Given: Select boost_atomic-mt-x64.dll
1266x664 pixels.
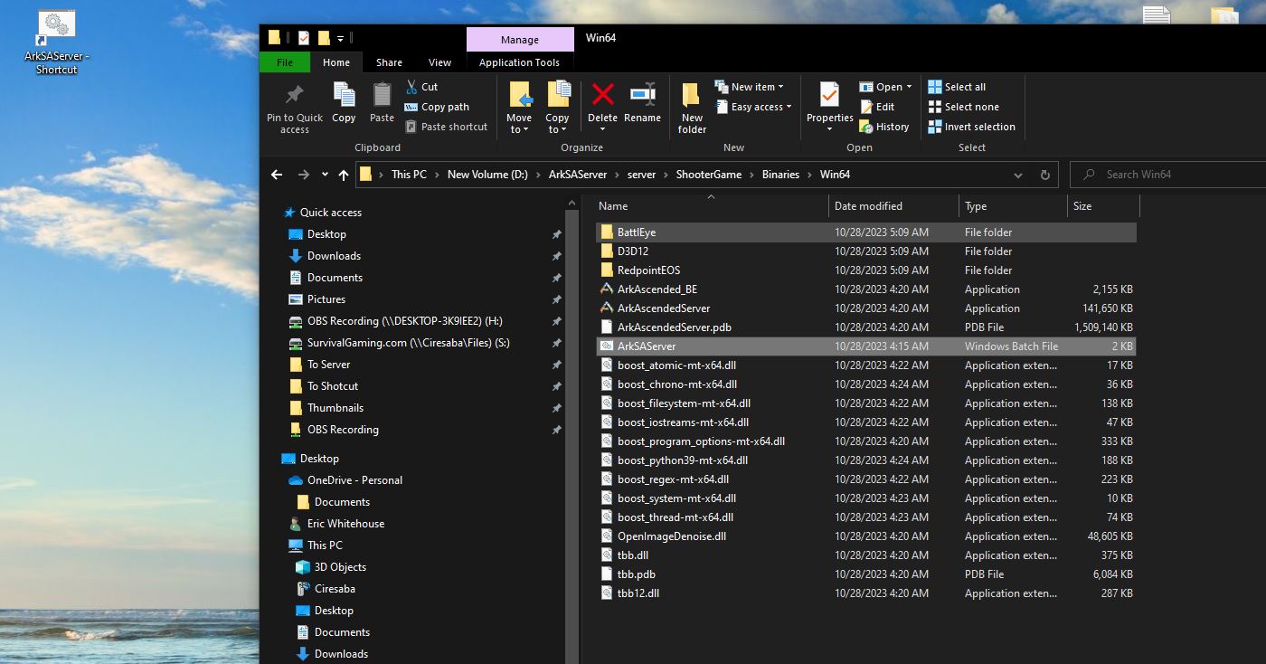Looking at the screenshot, I should 865,365.
